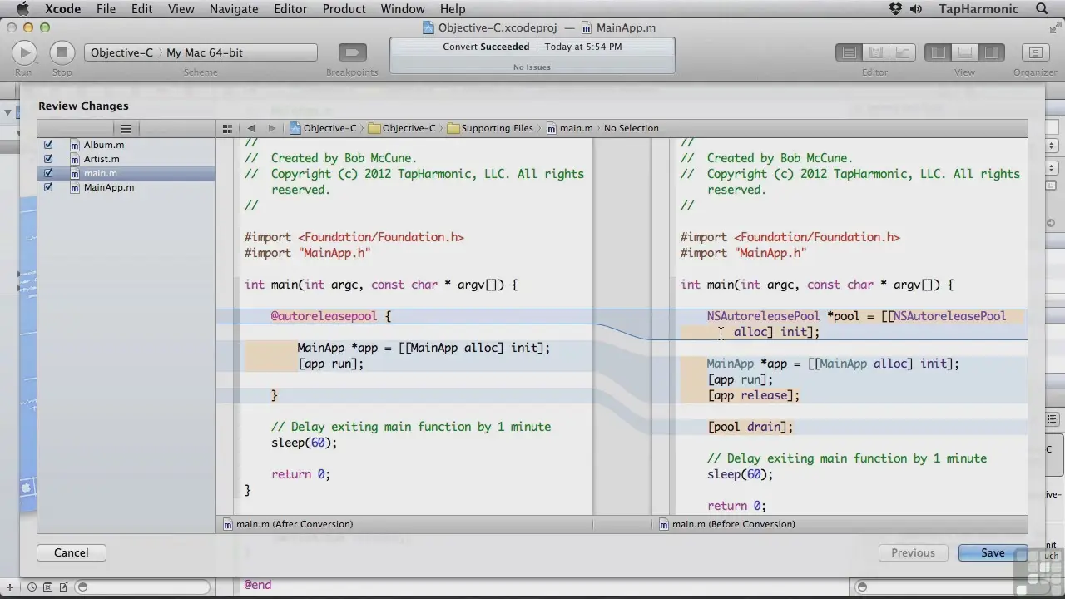Click Objective-C.xcodeproj title bar document icon
Screen dimensions: 1065x599
(x=428, y=27)
